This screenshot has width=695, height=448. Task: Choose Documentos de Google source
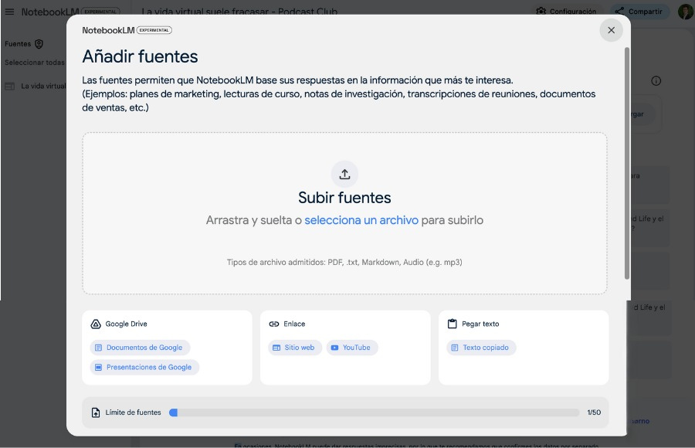140,348
